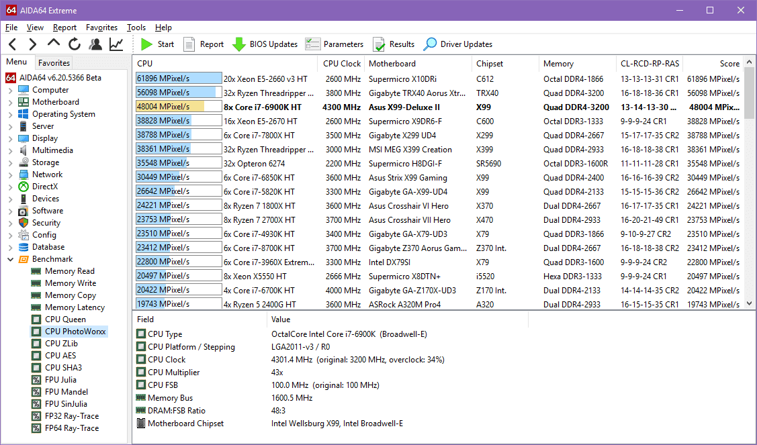This screenshot has height=445, width=757.
Task: Expand the Computer tree node
Action: [11, 90]
